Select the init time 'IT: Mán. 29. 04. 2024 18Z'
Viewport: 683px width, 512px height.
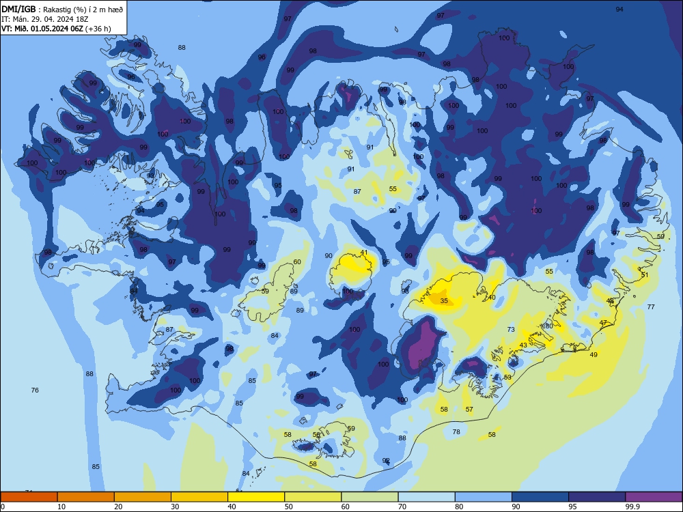(x=45, y=19)
